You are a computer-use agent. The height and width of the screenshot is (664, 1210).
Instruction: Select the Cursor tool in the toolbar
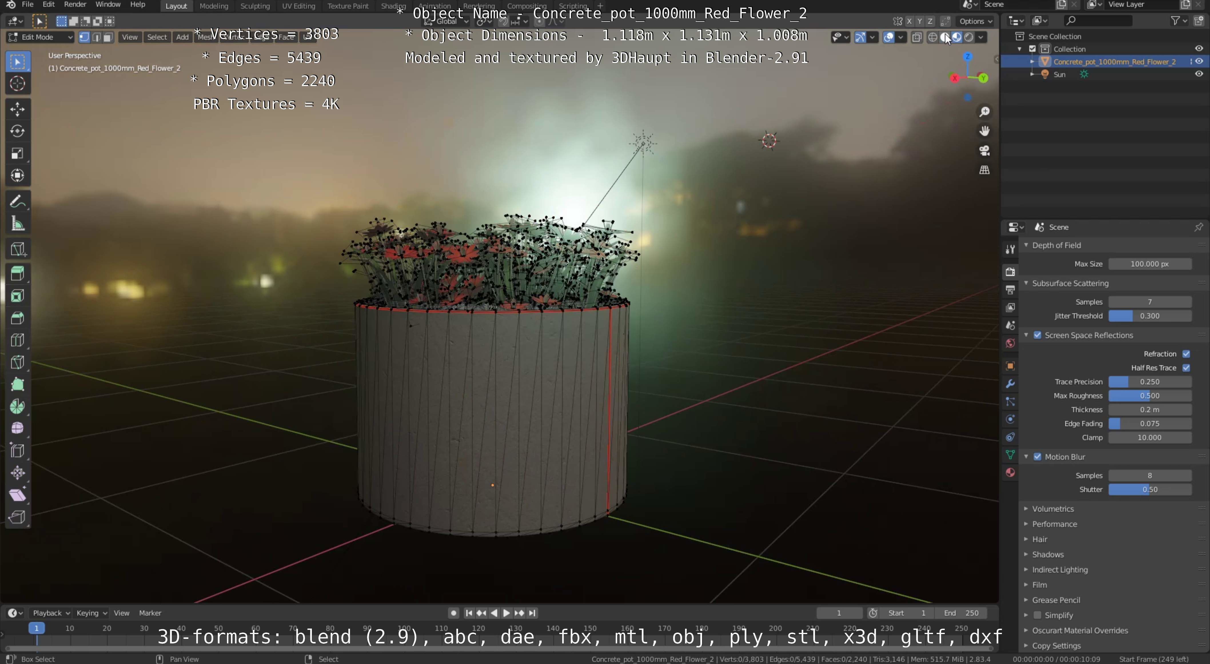point(17,83)
